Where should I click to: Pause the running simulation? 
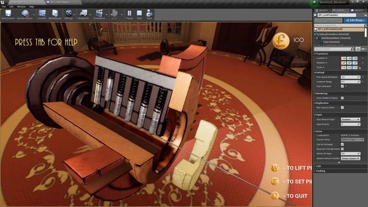coord(129,13)
